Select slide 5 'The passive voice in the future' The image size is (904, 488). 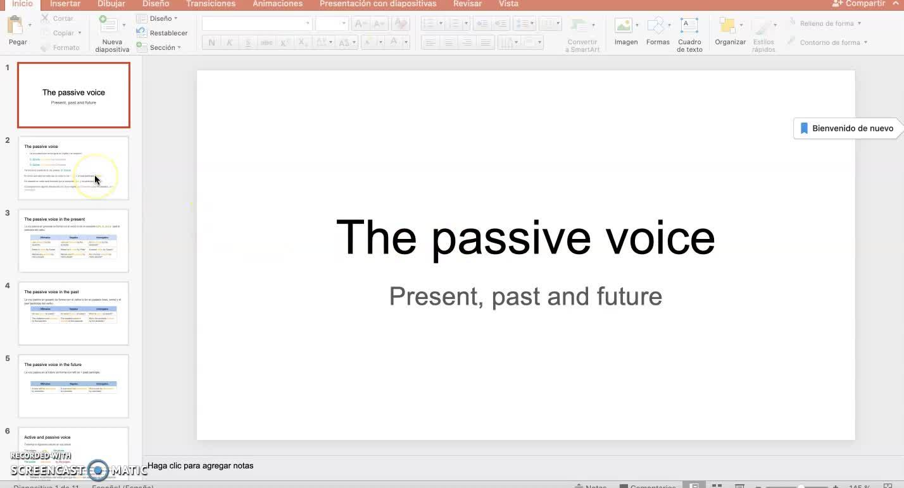coord(73,386)
